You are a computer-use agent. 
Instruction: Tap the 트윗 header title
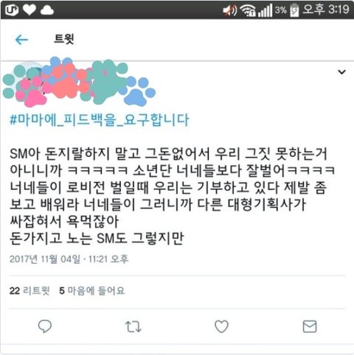tap(64, 39)
